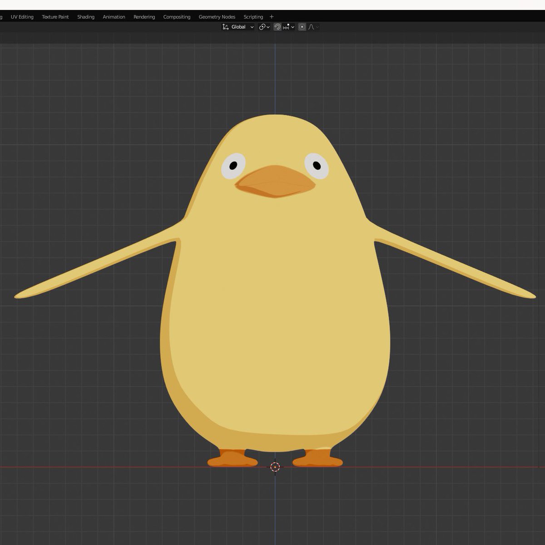This screenshot has height=545, width=545.
Task: Open the snap target dropdown next to the magnet
Action: point(292,27)
